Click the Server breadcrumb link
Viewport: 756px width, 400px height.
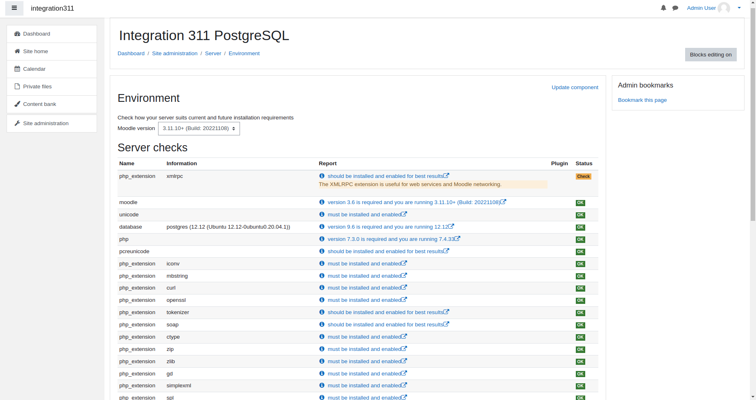213,54
